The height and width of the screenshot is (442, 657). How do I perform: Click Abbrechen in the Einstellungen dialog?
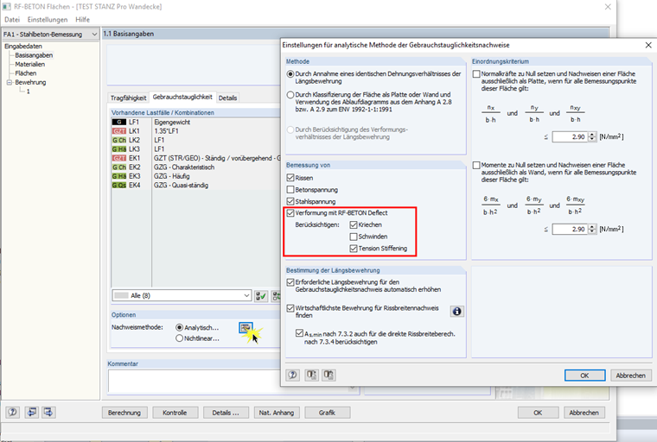coord(630,376)
